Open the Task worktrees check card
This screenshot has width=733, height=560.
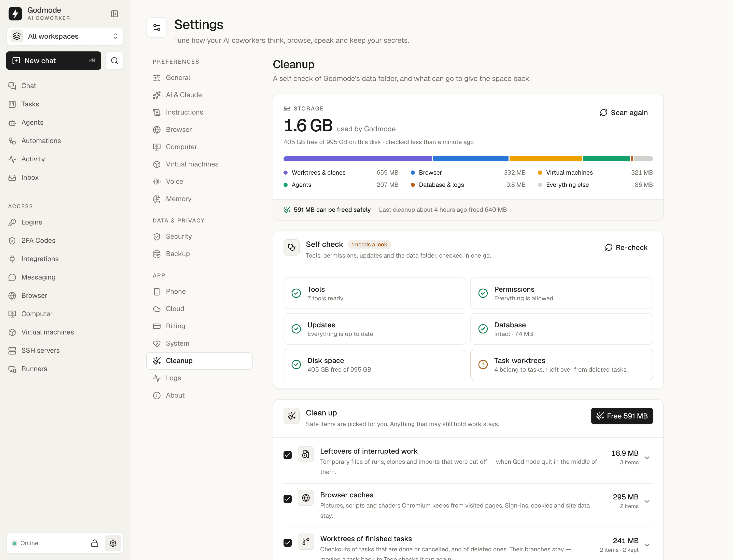[561, 364]
